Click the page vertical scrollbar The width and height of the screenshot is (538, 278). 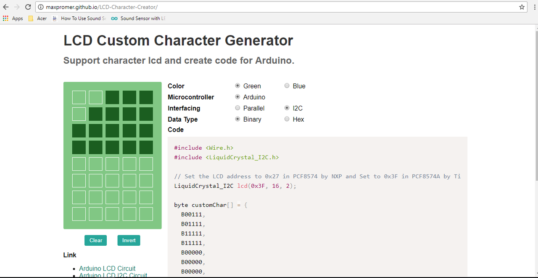point(535,105)
